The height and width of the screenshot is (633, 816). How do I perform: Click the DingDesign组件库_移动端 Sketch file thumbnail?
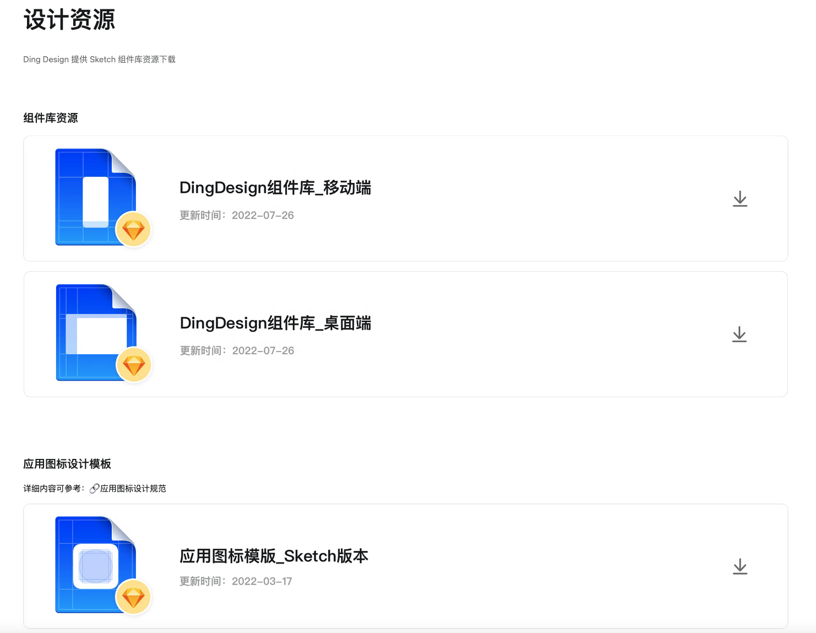[103, 198]
